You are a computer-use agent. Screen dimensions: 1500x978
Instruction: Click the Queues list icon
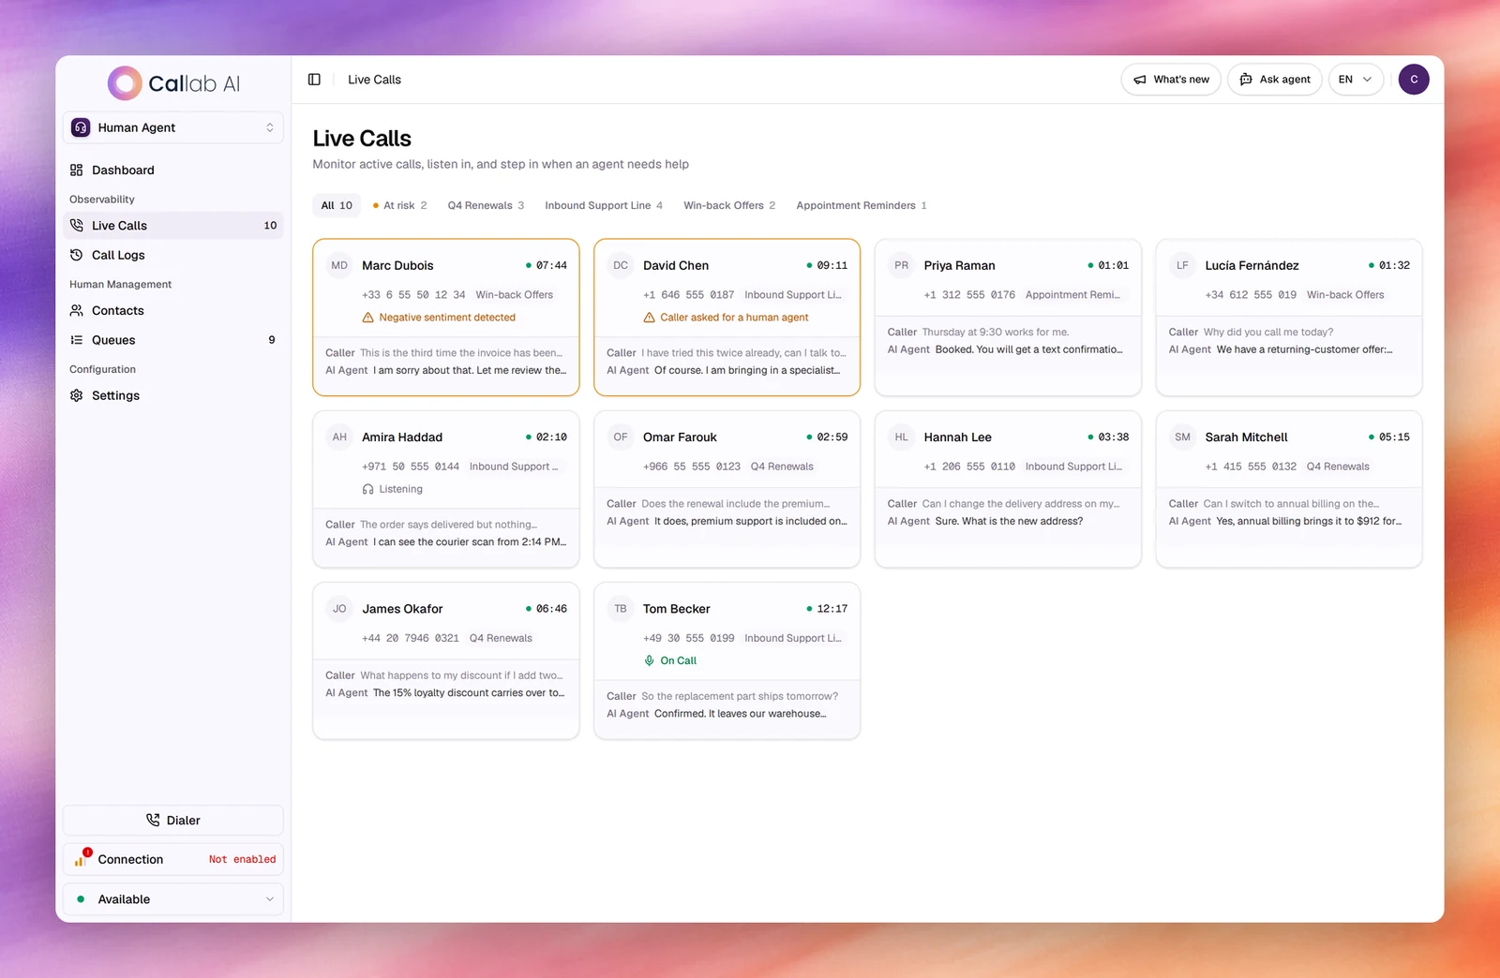coord(77,340)
